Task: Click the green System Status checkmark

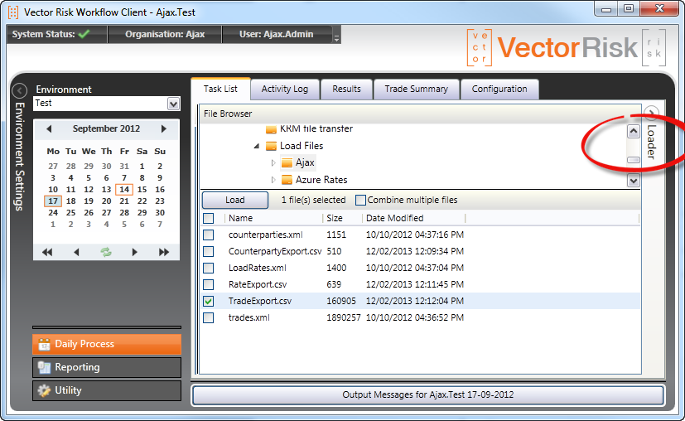Action: tap(84, 34)
